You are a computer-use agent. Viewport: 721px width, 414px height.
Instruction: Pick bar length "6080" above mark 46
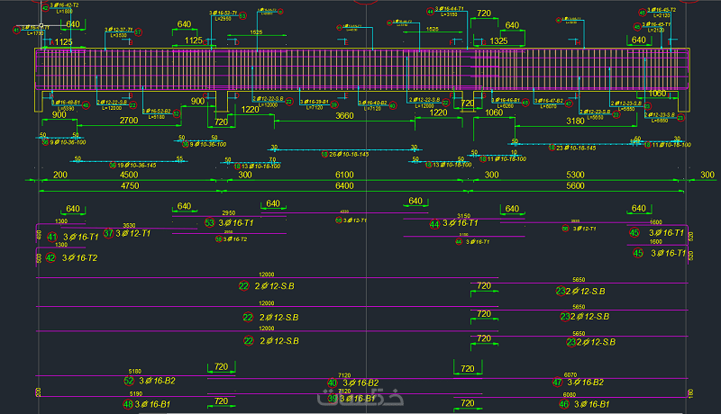pos(570,395)
